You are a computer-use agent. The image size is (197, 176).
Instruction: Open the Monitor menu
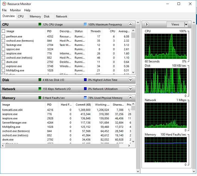[15, 10]
